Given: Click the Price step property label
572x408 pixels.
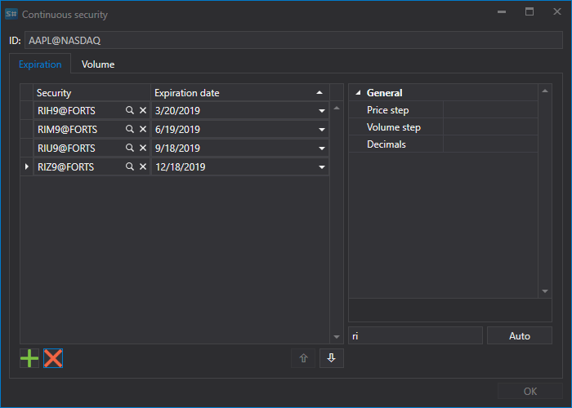Looking at the screenshot, I should [x=388, y=110].
